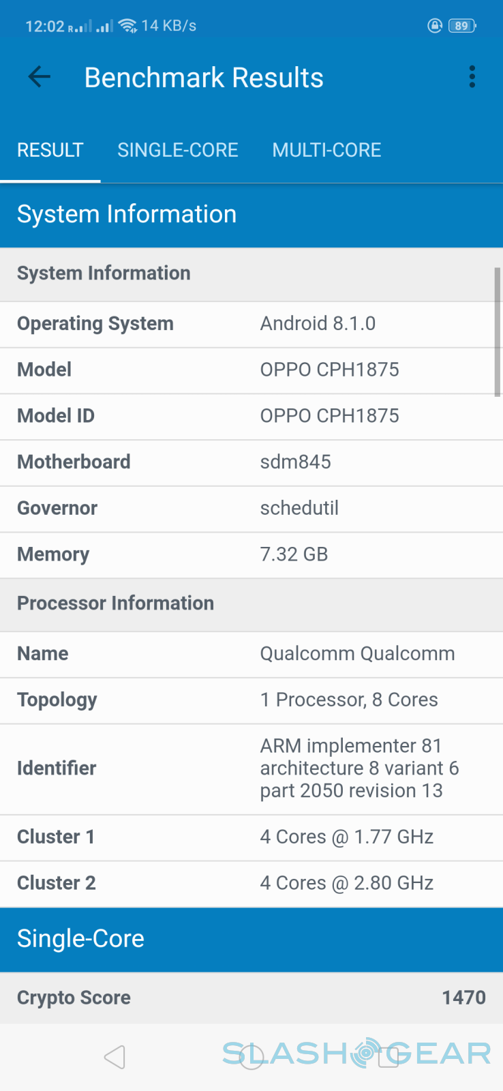Viewport: 503px width, 1091px height.
Task: Select the RESULT tab
Action: coord(50,150)
